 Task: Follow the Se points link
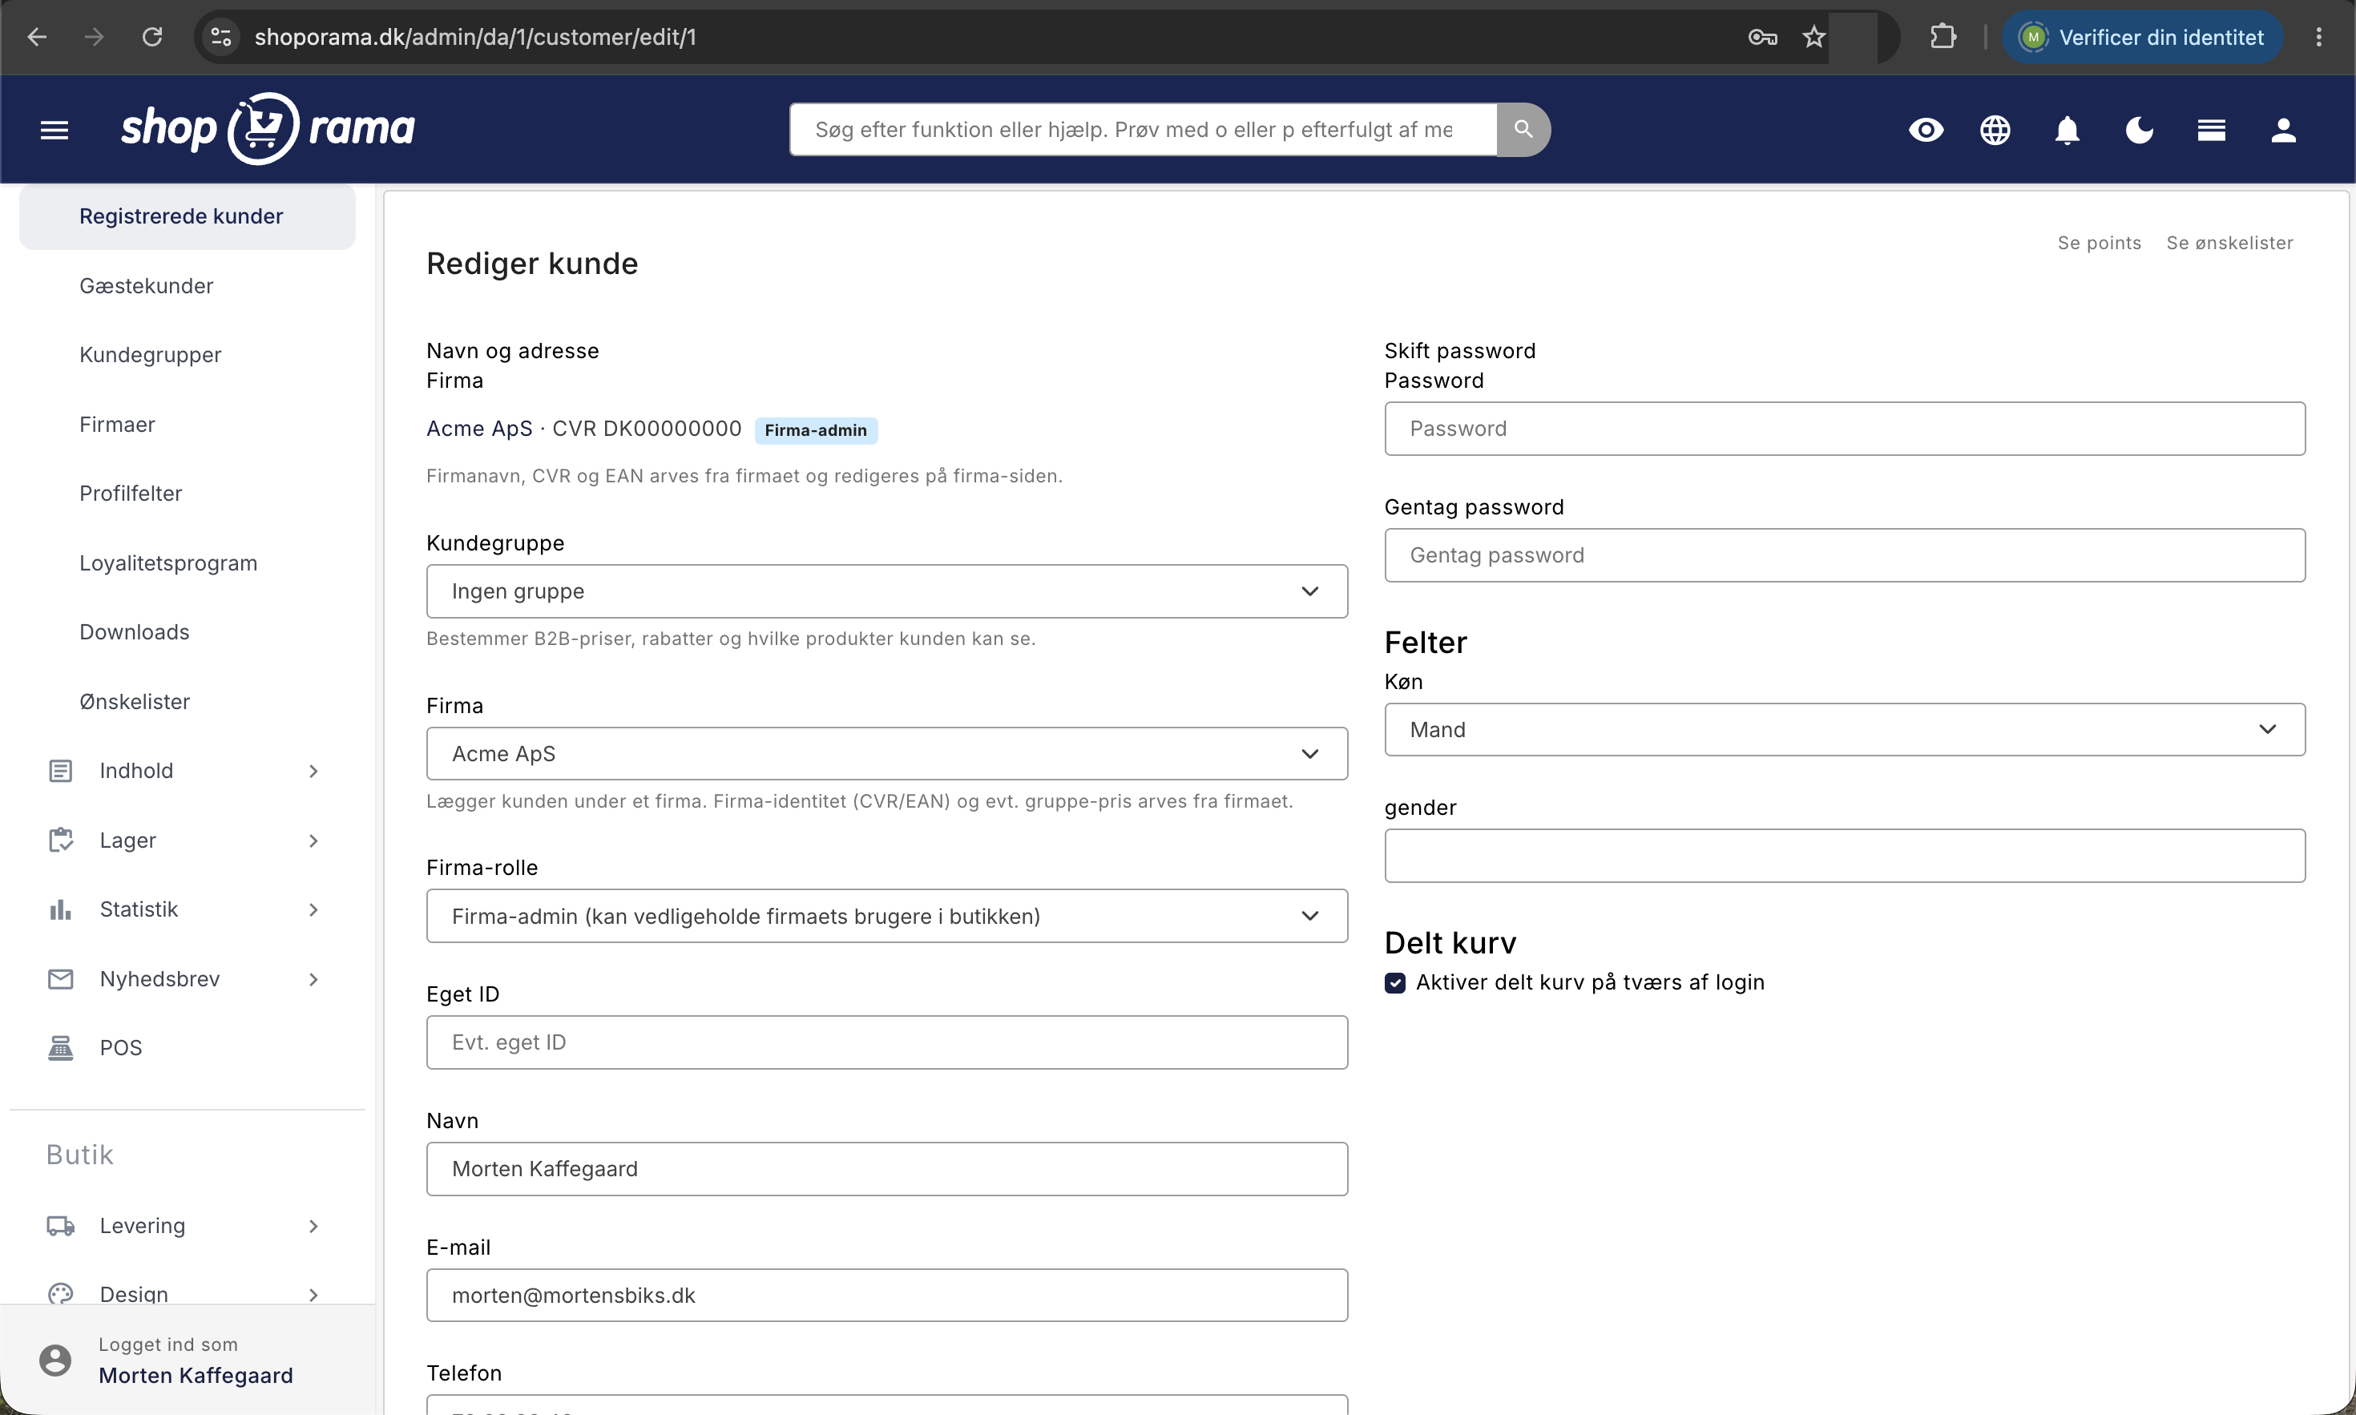(x=2099, y=243)
